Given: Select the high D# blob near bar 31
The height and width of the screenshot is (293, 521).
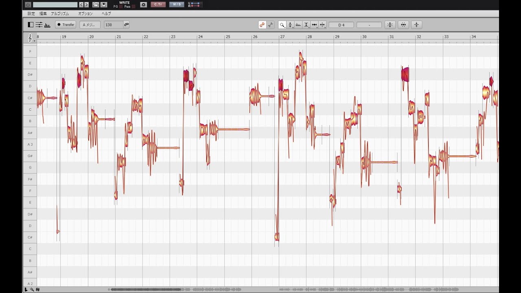Looking at the screenshot, I should coord(405,74).
